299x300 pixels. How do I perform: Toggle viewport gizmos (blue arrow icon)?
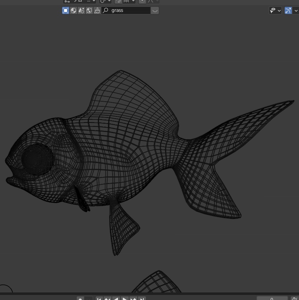point(288,10)
